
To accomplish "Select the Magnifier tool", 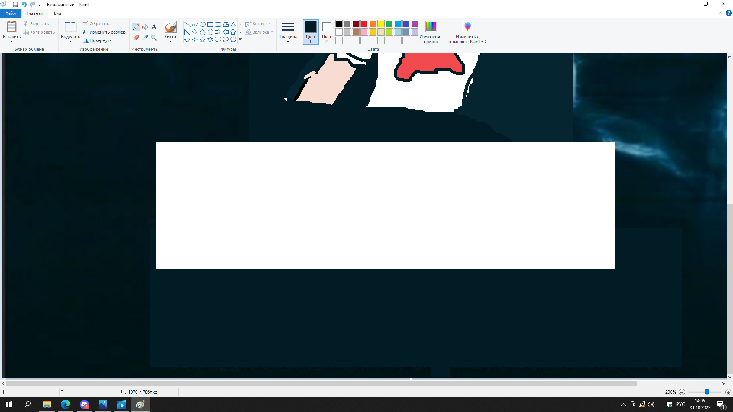I will (154, 38).
